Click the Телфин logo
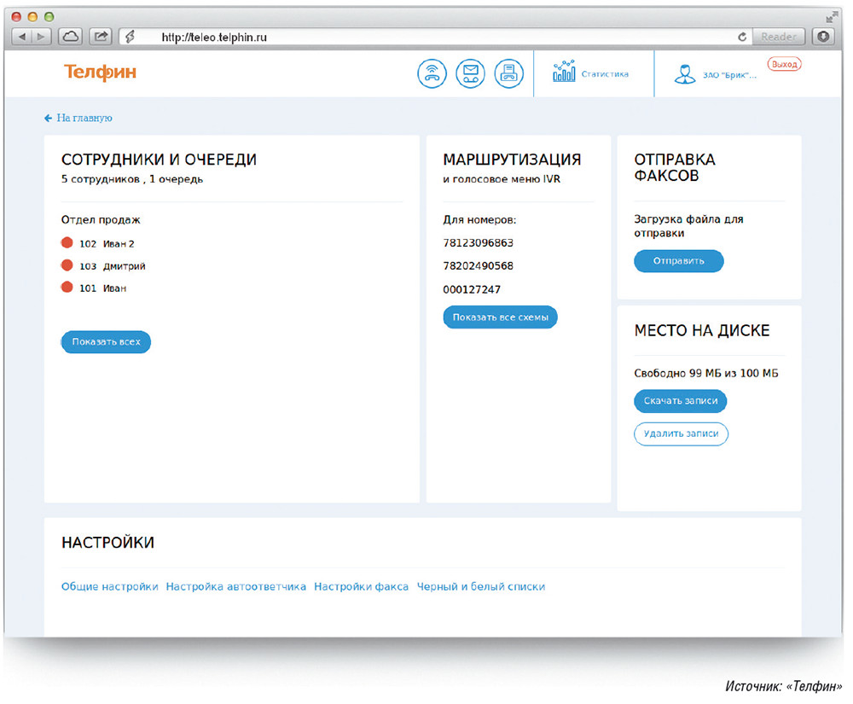Image resolution: width=853 pixels, height=704 pixels. pyautogui.click(x=100, y=73)
